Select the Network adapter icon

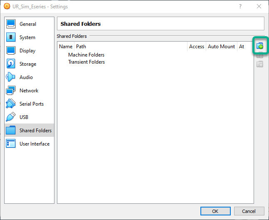11,91
